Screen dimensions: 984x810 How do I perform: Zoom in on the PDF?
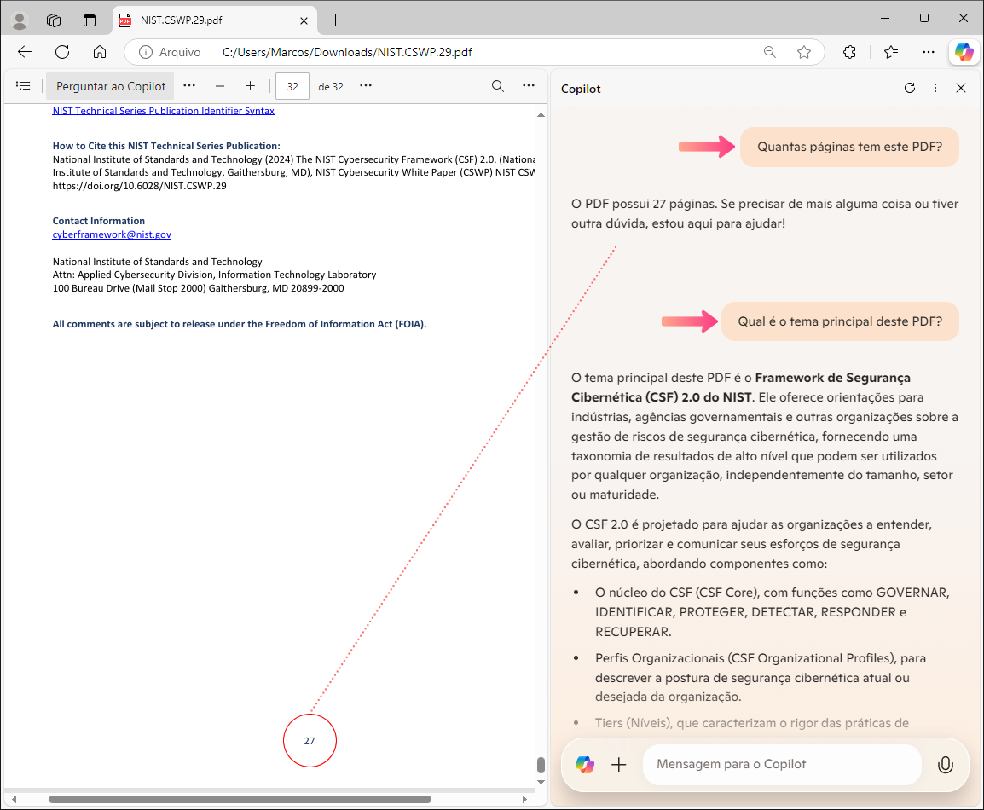(x=251, y=86)
